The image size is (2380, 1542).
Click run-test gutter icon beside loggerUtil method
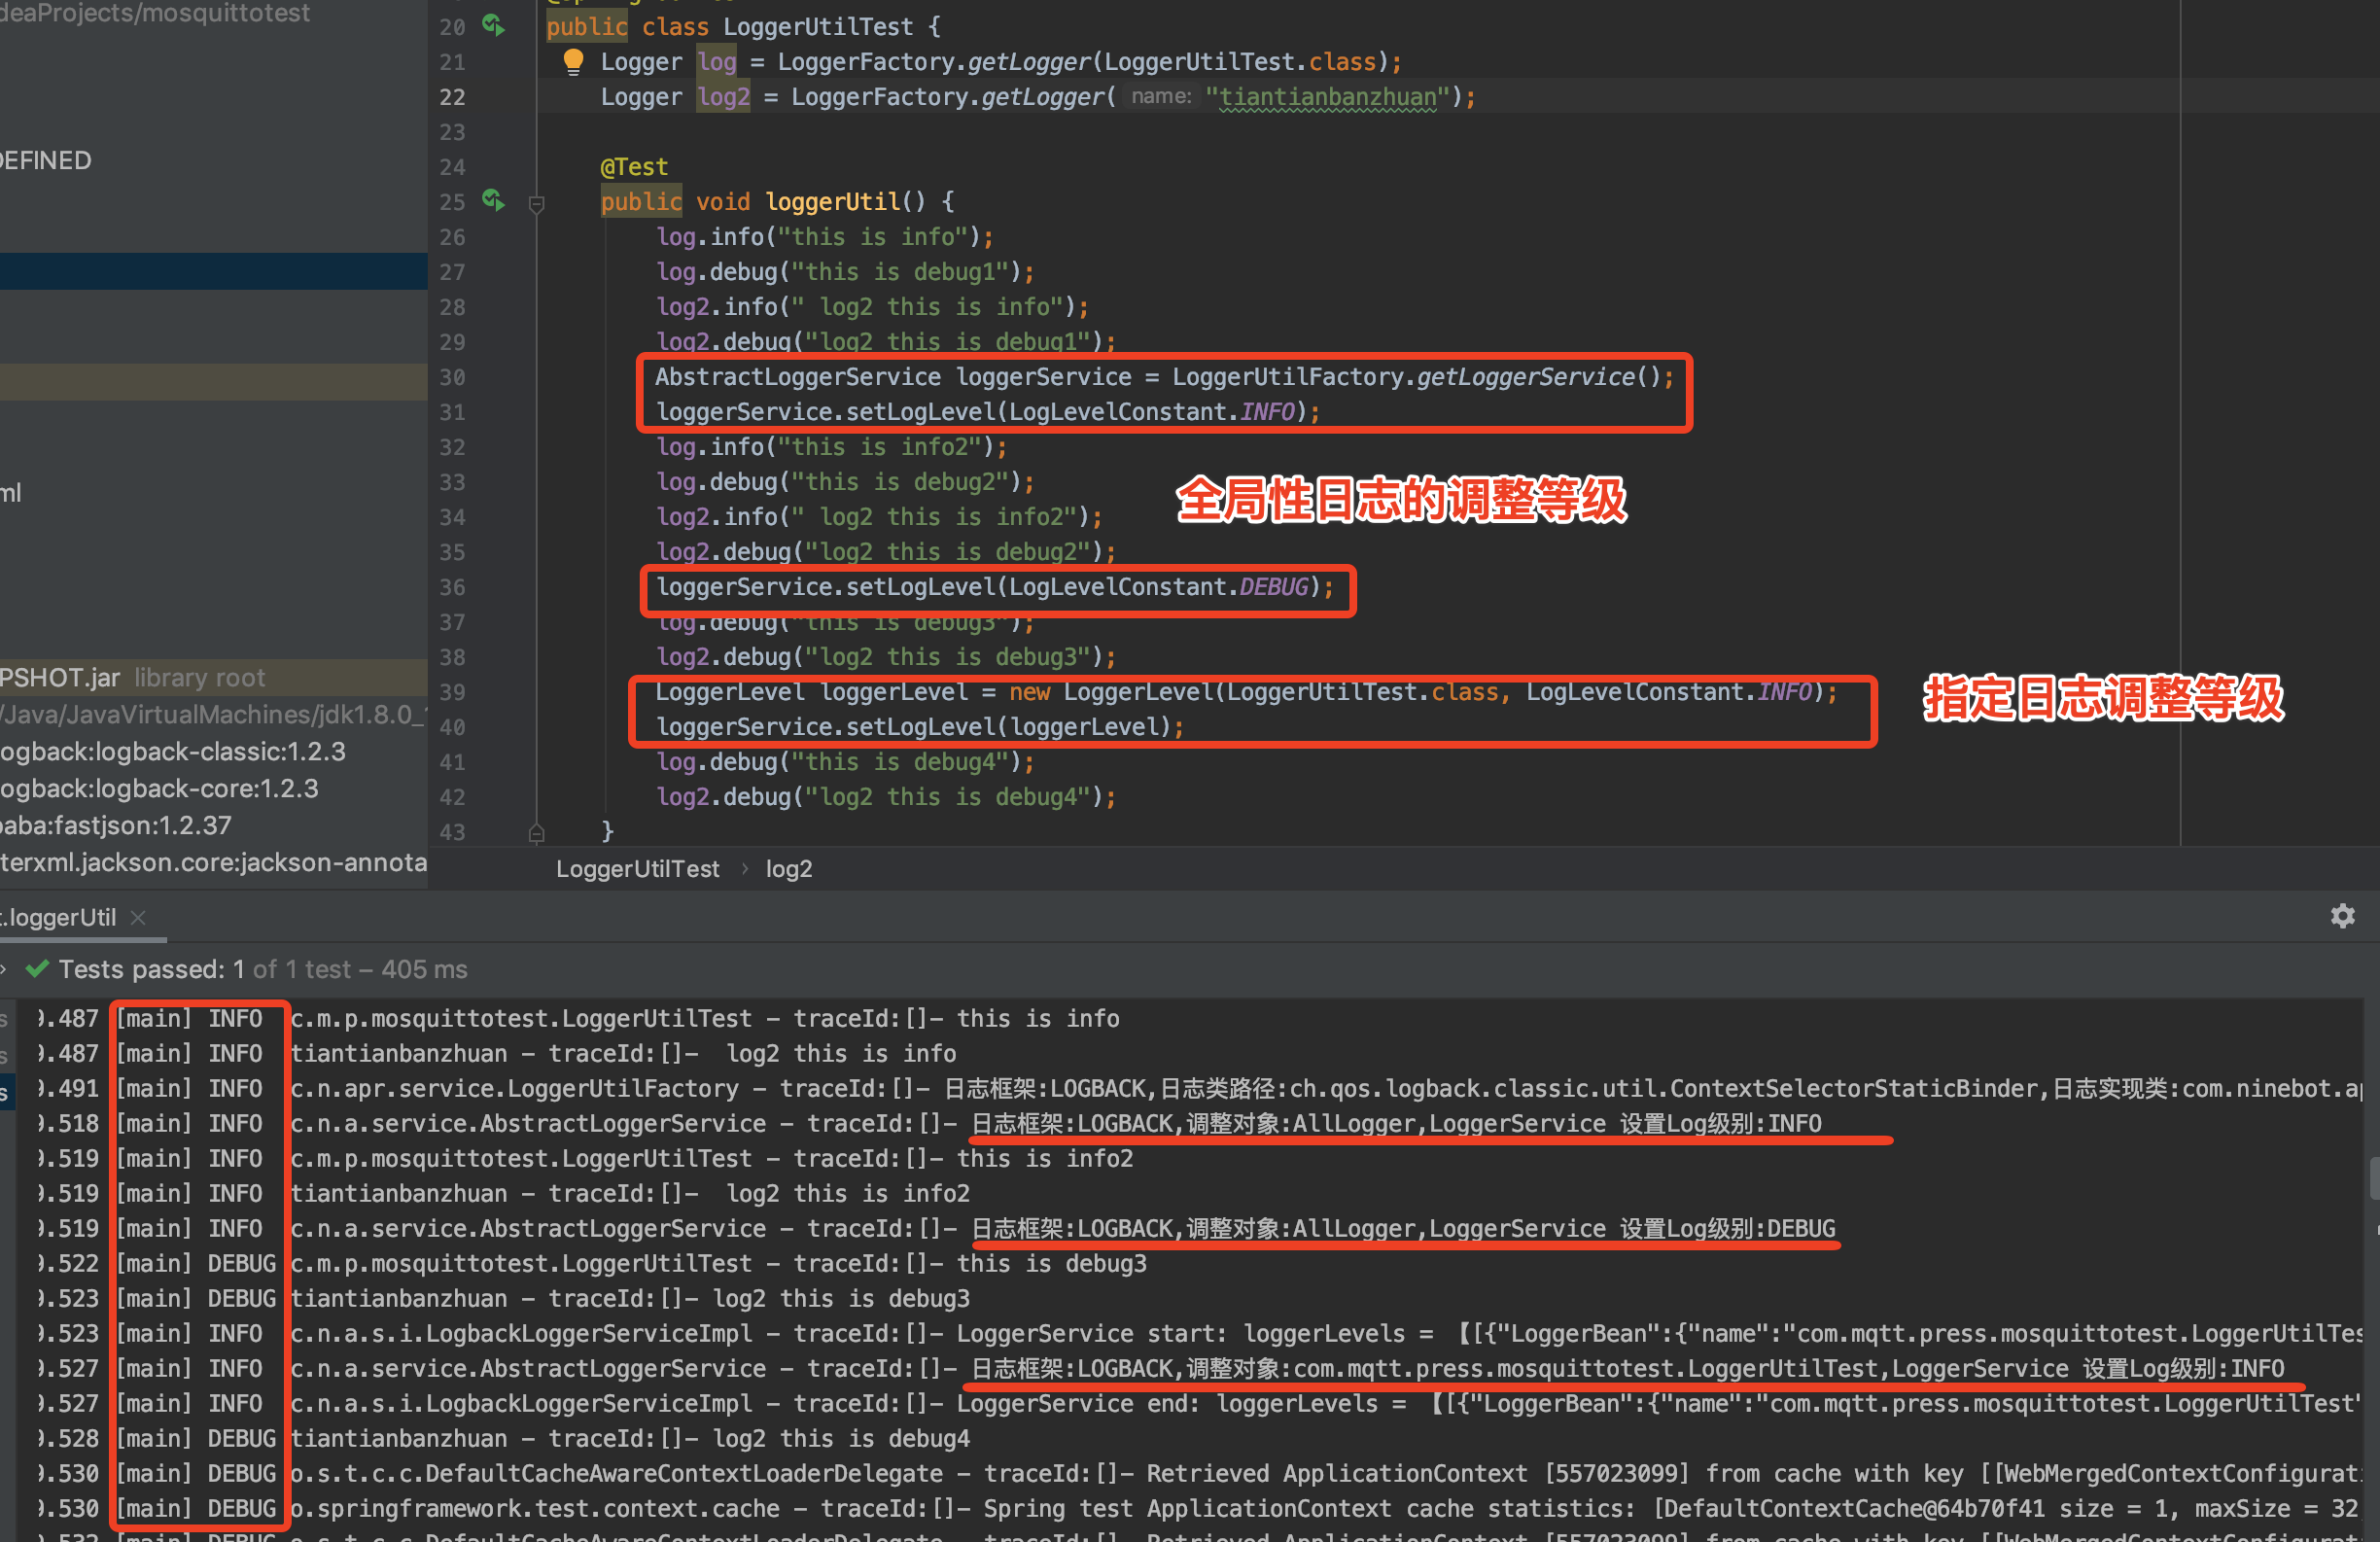coord(494,200)
